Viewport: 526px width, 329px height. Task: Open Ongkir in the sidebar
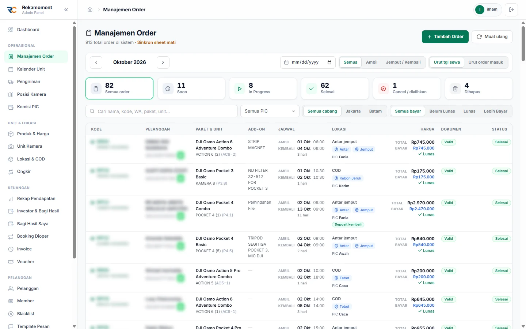tap(36, 171)
